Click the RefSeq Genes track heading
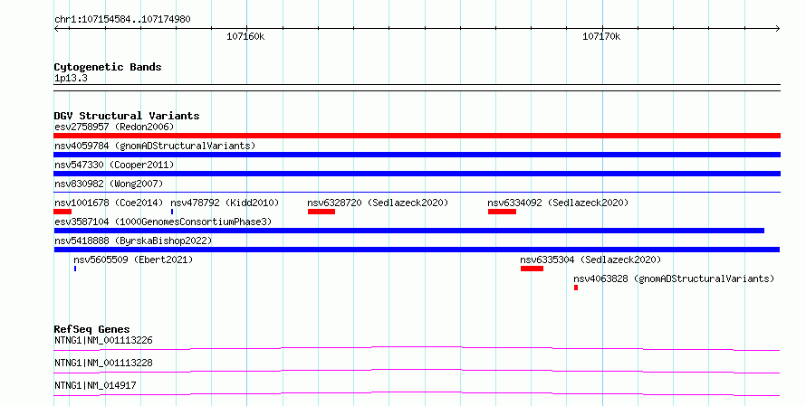The height and width of the screenshot is (406, 806). [x=91, y=329]
